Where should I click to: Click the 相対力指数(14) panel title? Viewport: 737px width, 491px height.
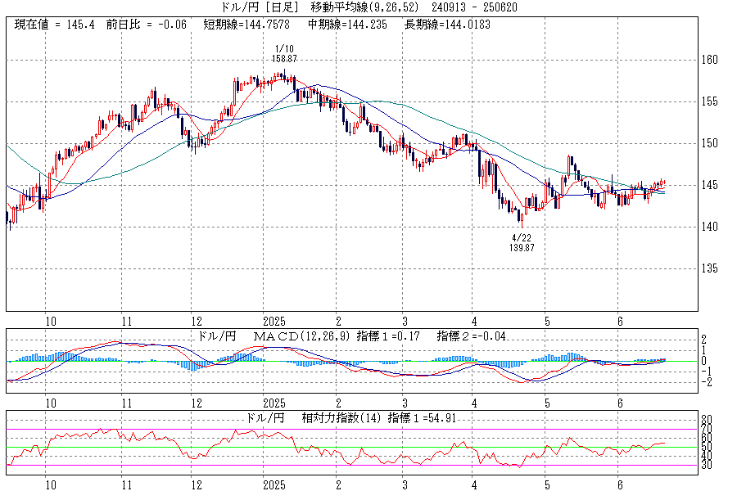point(335,417)
